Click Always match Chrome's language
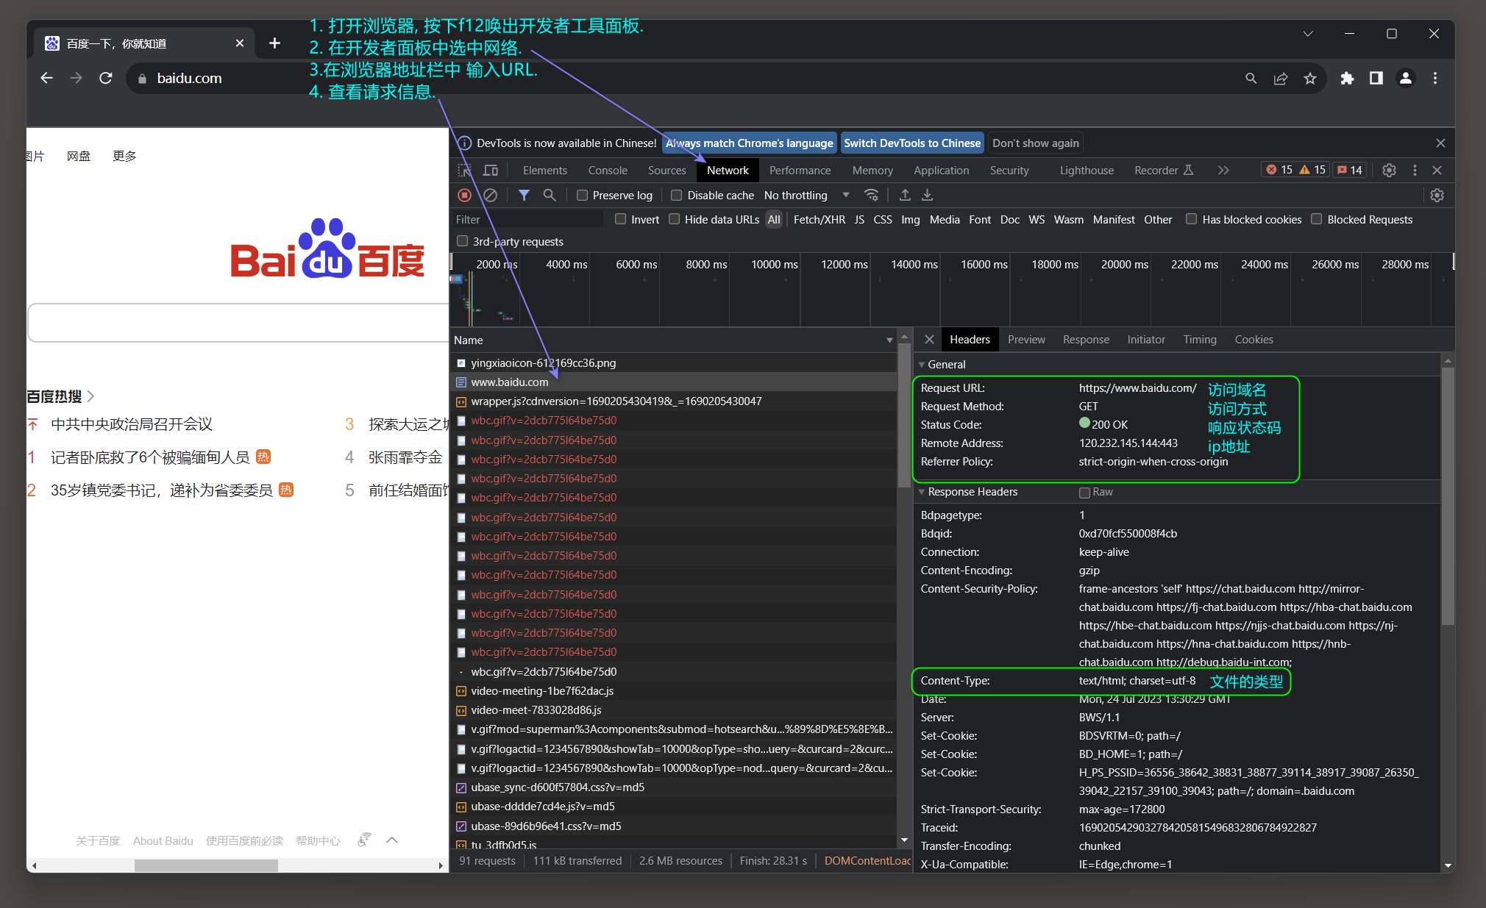The width and height of the screenshot is (1486, 908). point(750,143)
